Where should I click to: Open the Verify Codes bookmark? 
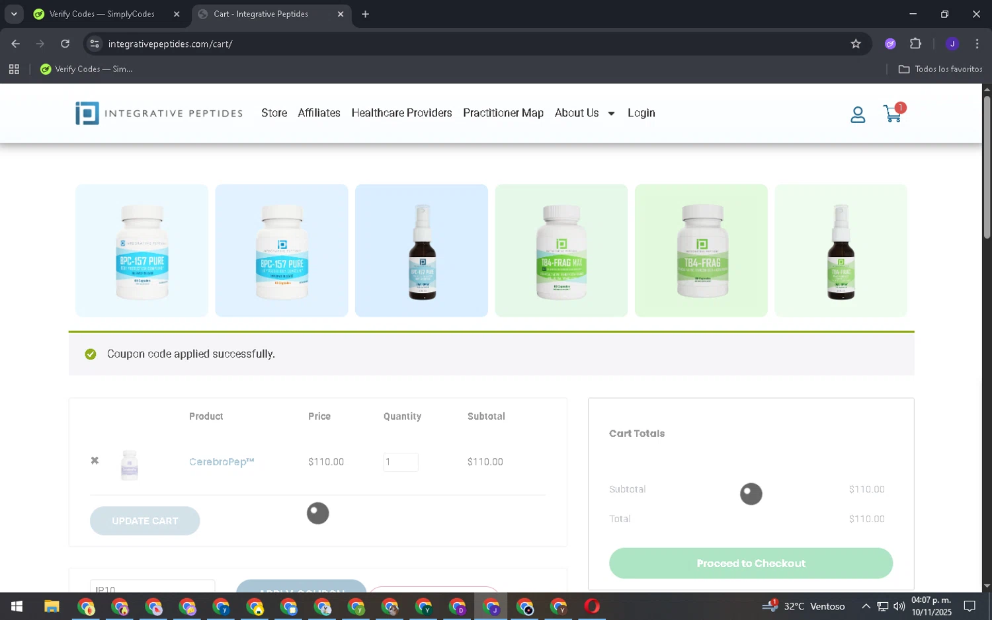(87, 69)
